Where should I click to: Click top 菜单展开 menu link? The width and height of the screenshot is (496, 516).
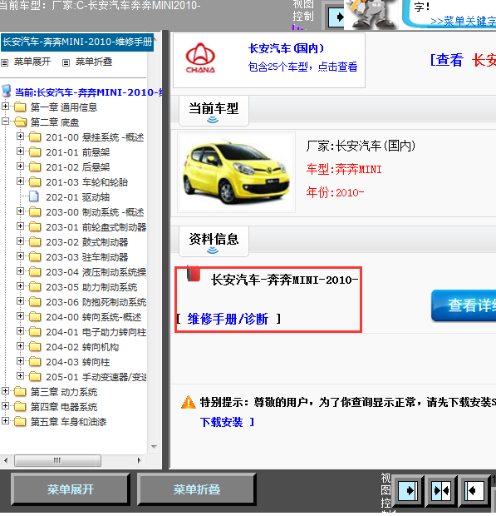click(32, 62)
